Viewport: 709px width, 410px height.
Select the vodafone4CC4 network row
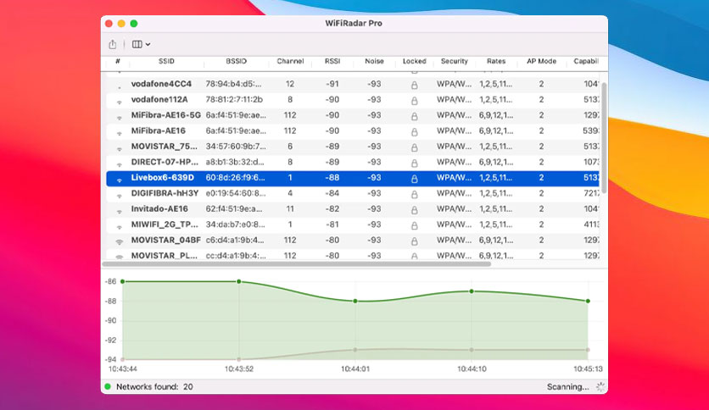pos(353,84)
